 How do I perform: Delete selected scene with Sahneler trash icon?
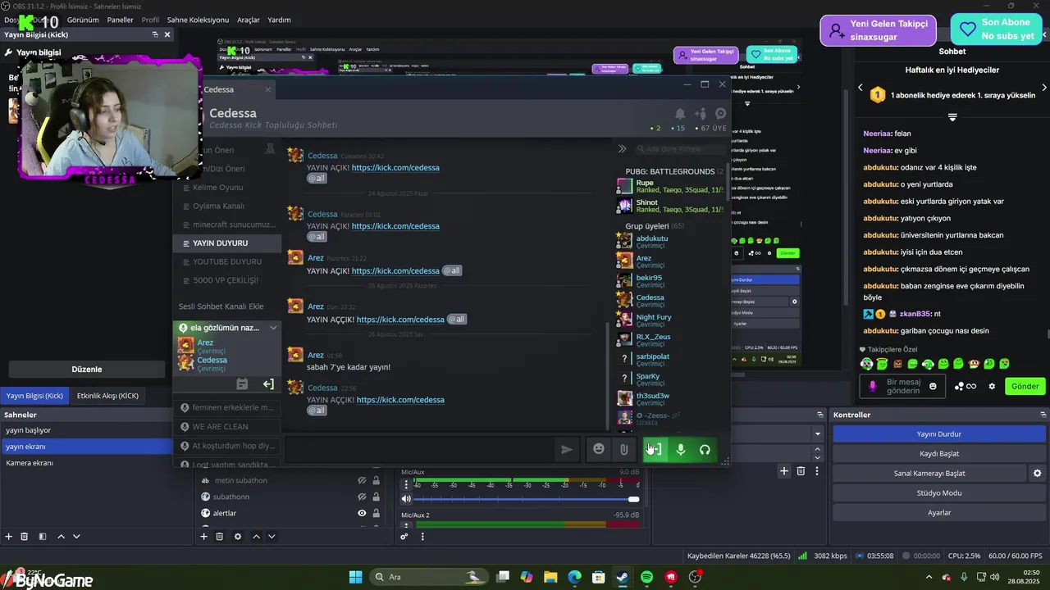[25, 537]
